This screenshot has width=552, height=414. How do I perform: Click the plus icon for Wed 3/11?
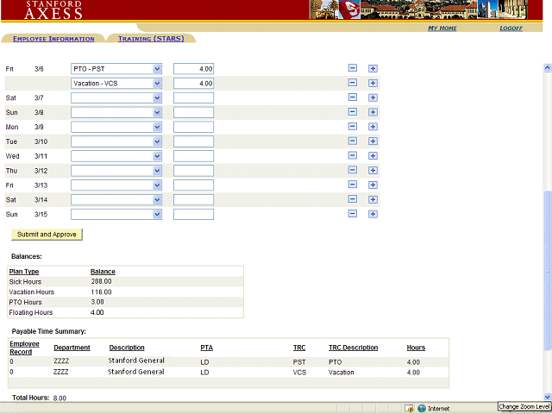pos(373,156)
